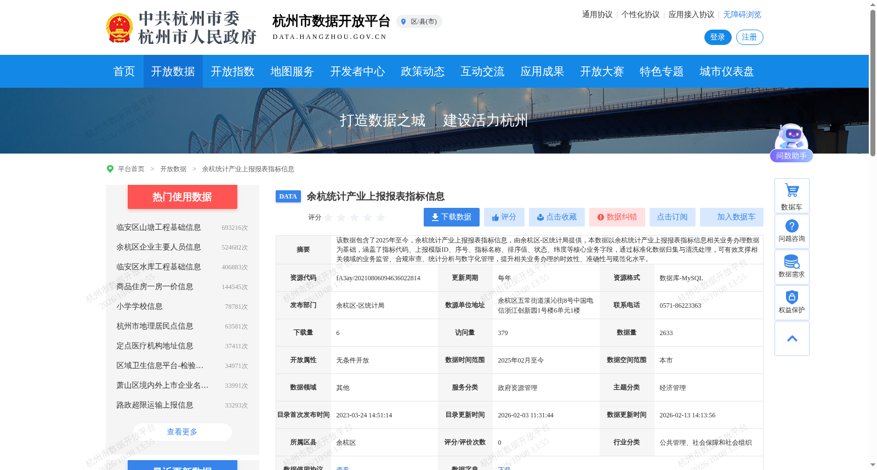
Task: Open the 开放指数 menu item
Action: (232, 71)
